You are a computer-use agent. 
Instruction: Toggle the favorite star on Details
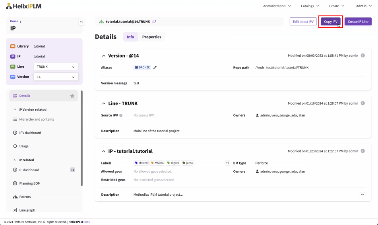72,96
